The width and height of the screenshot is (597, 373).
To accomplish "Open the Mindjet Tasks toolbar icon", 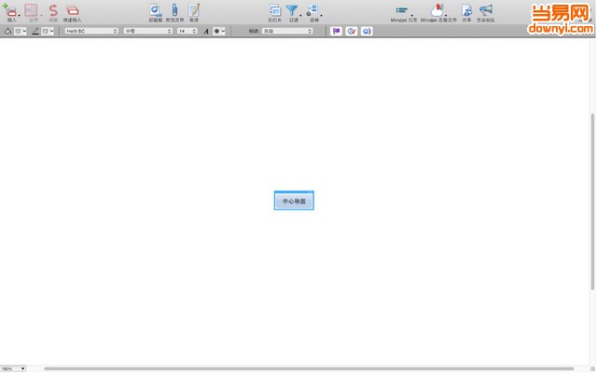I will pos(402,10).
